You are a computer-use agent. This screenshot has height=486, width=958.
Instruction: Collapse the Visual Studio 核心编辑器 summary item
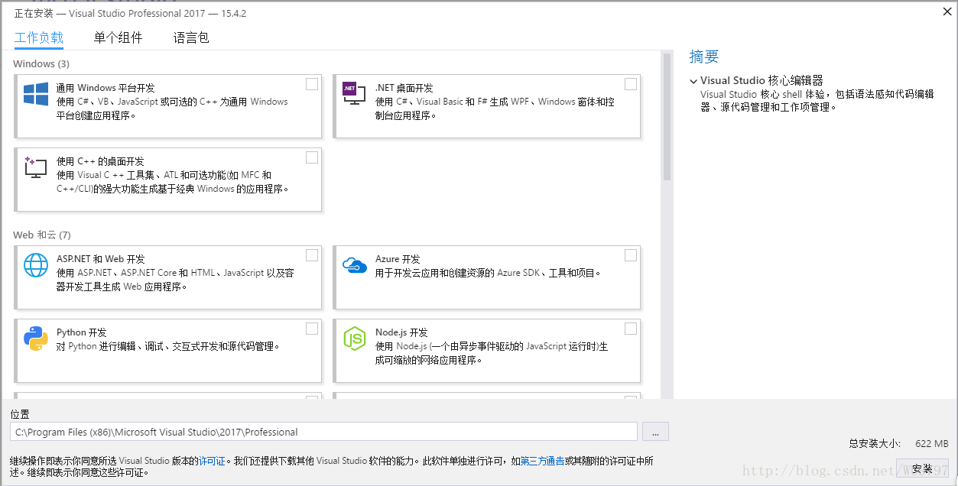tap(693, 81)
